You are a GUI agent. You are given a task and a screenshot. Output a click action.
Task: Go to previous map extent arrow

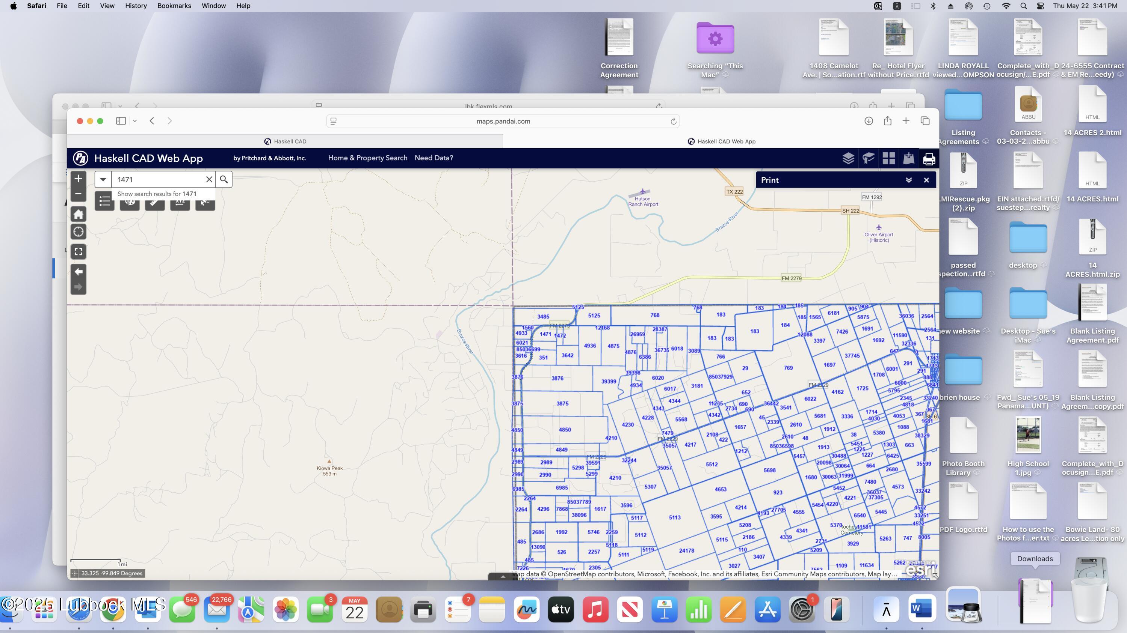tap(78, 272)
